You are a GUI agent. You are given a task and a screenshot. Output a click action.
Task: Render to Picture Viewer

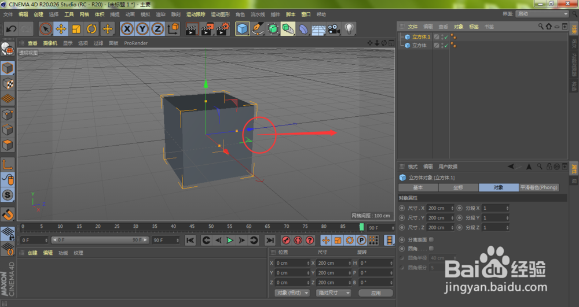[207, 29]
